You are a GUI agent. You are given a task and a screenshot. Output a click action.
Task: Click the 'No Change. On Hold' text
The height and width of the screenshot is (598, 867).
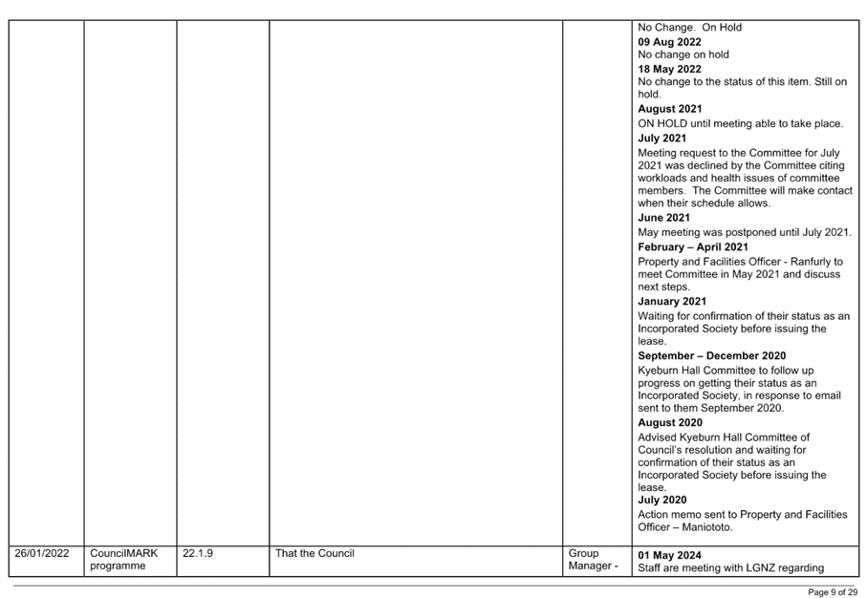point(689,27)
